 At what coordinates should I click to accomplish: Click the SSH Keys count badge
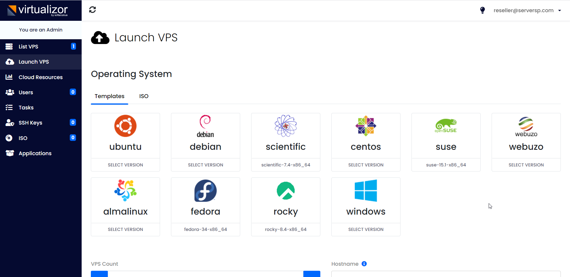[73, 122]
